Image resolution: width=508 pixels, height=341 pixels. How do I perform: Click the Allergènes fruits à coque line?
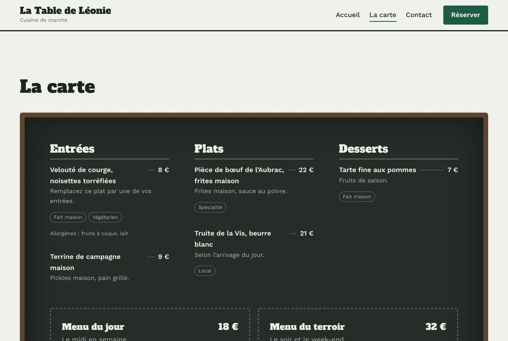click(89, 233)
